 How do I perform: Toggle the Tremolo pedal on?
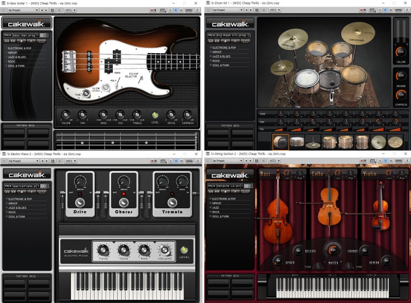172,202
